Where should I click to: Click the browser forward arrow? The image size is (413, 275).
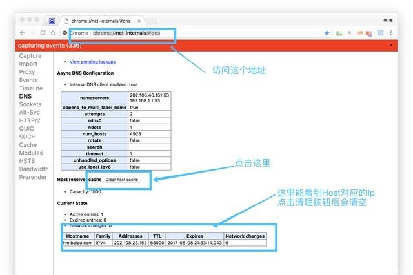coord(33,33)
